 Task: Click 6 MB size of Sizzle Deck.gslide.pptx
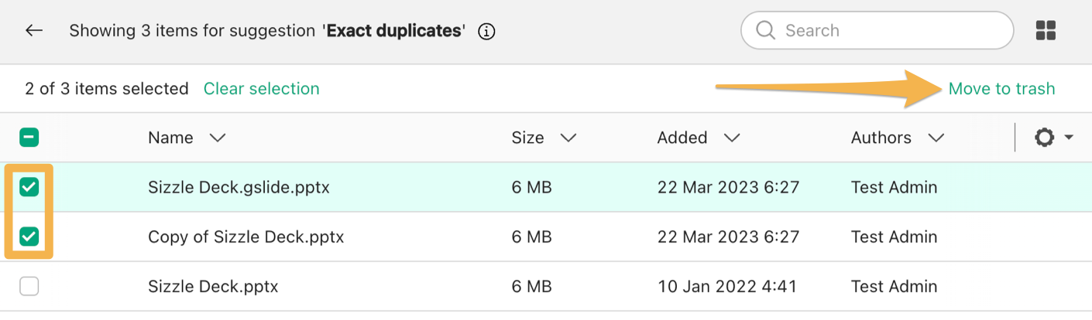(531, 187)
